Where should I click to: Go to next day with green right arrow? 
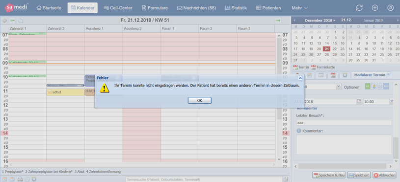pos(278,21)
